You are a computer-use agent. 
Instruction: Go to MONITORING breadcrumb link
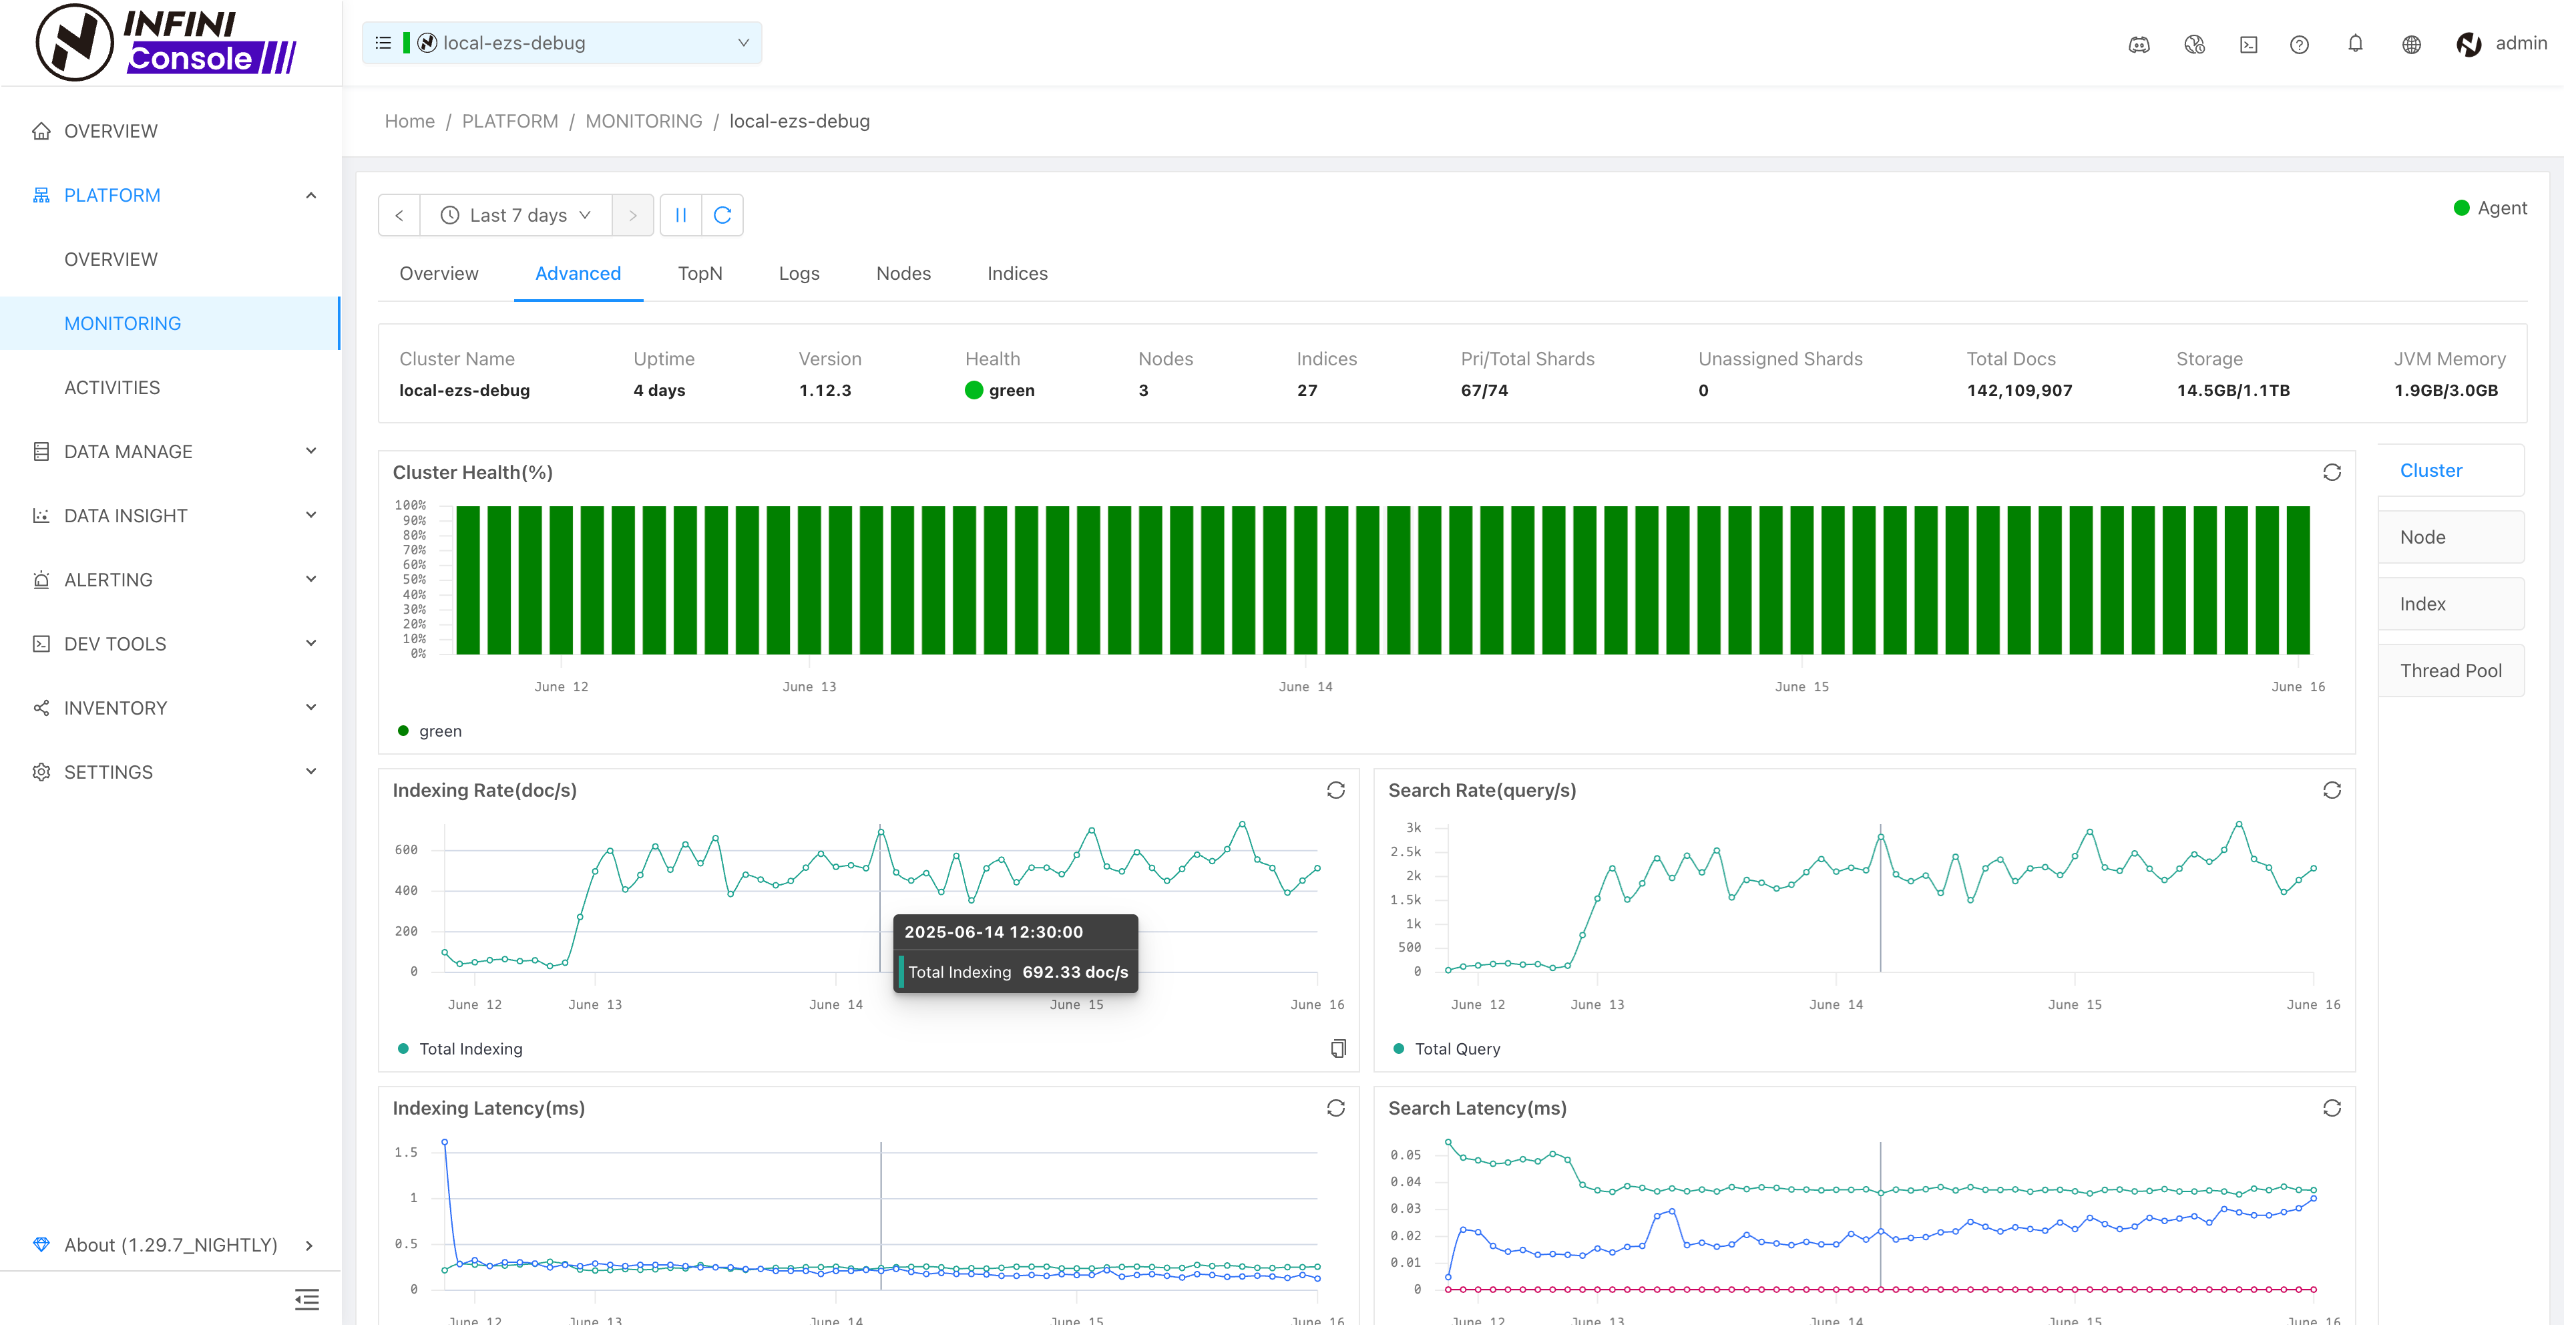644,122
